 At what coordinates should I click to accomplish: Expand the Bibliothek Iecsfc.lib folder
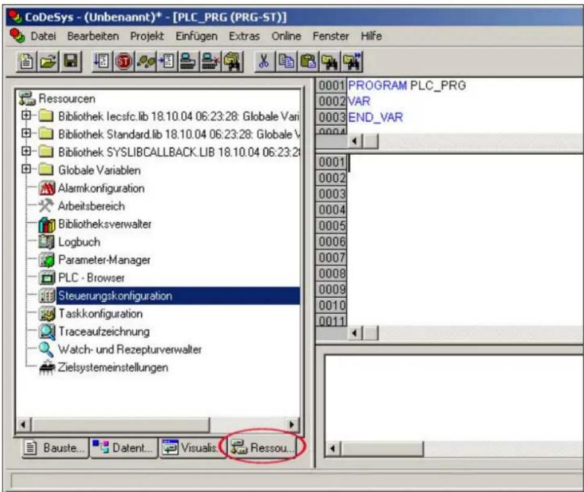(26, 115)
